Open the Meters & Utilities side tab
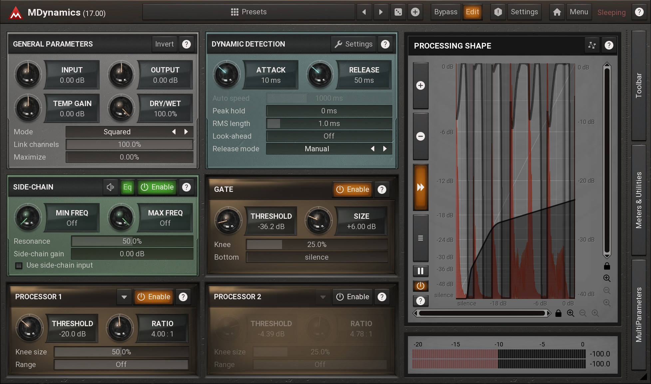 pyautogui.click(x=638, y=200)
